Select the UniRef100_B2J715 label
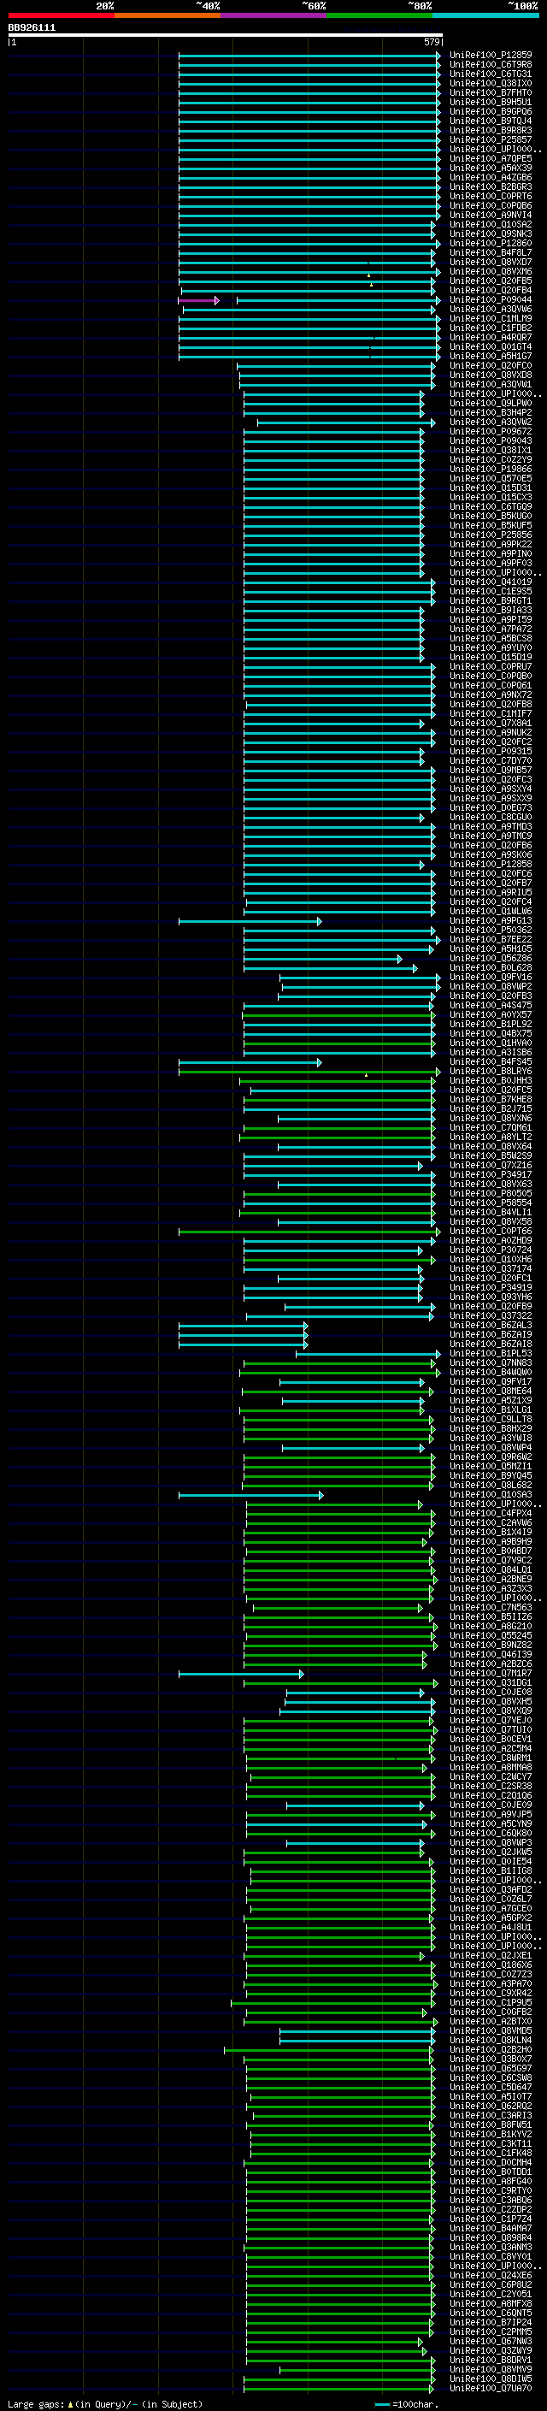This screenshot has height=2411, width=547. 491,1109
